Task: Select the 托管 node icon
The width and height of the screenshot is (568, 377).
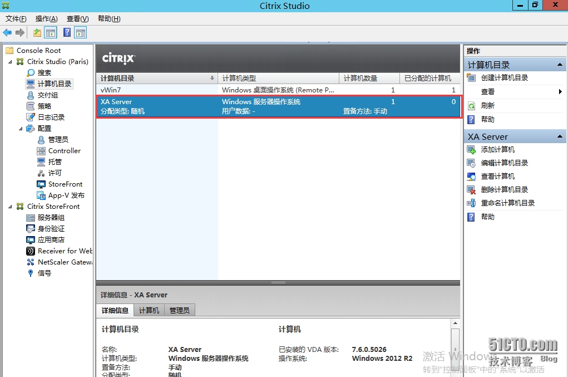Action: click(41, 161)
